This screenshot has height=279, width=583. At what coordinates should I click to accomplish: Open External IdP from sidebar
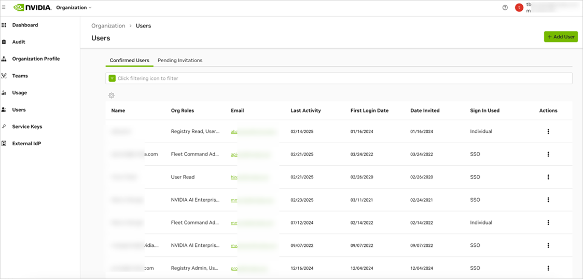click(26, 144)
